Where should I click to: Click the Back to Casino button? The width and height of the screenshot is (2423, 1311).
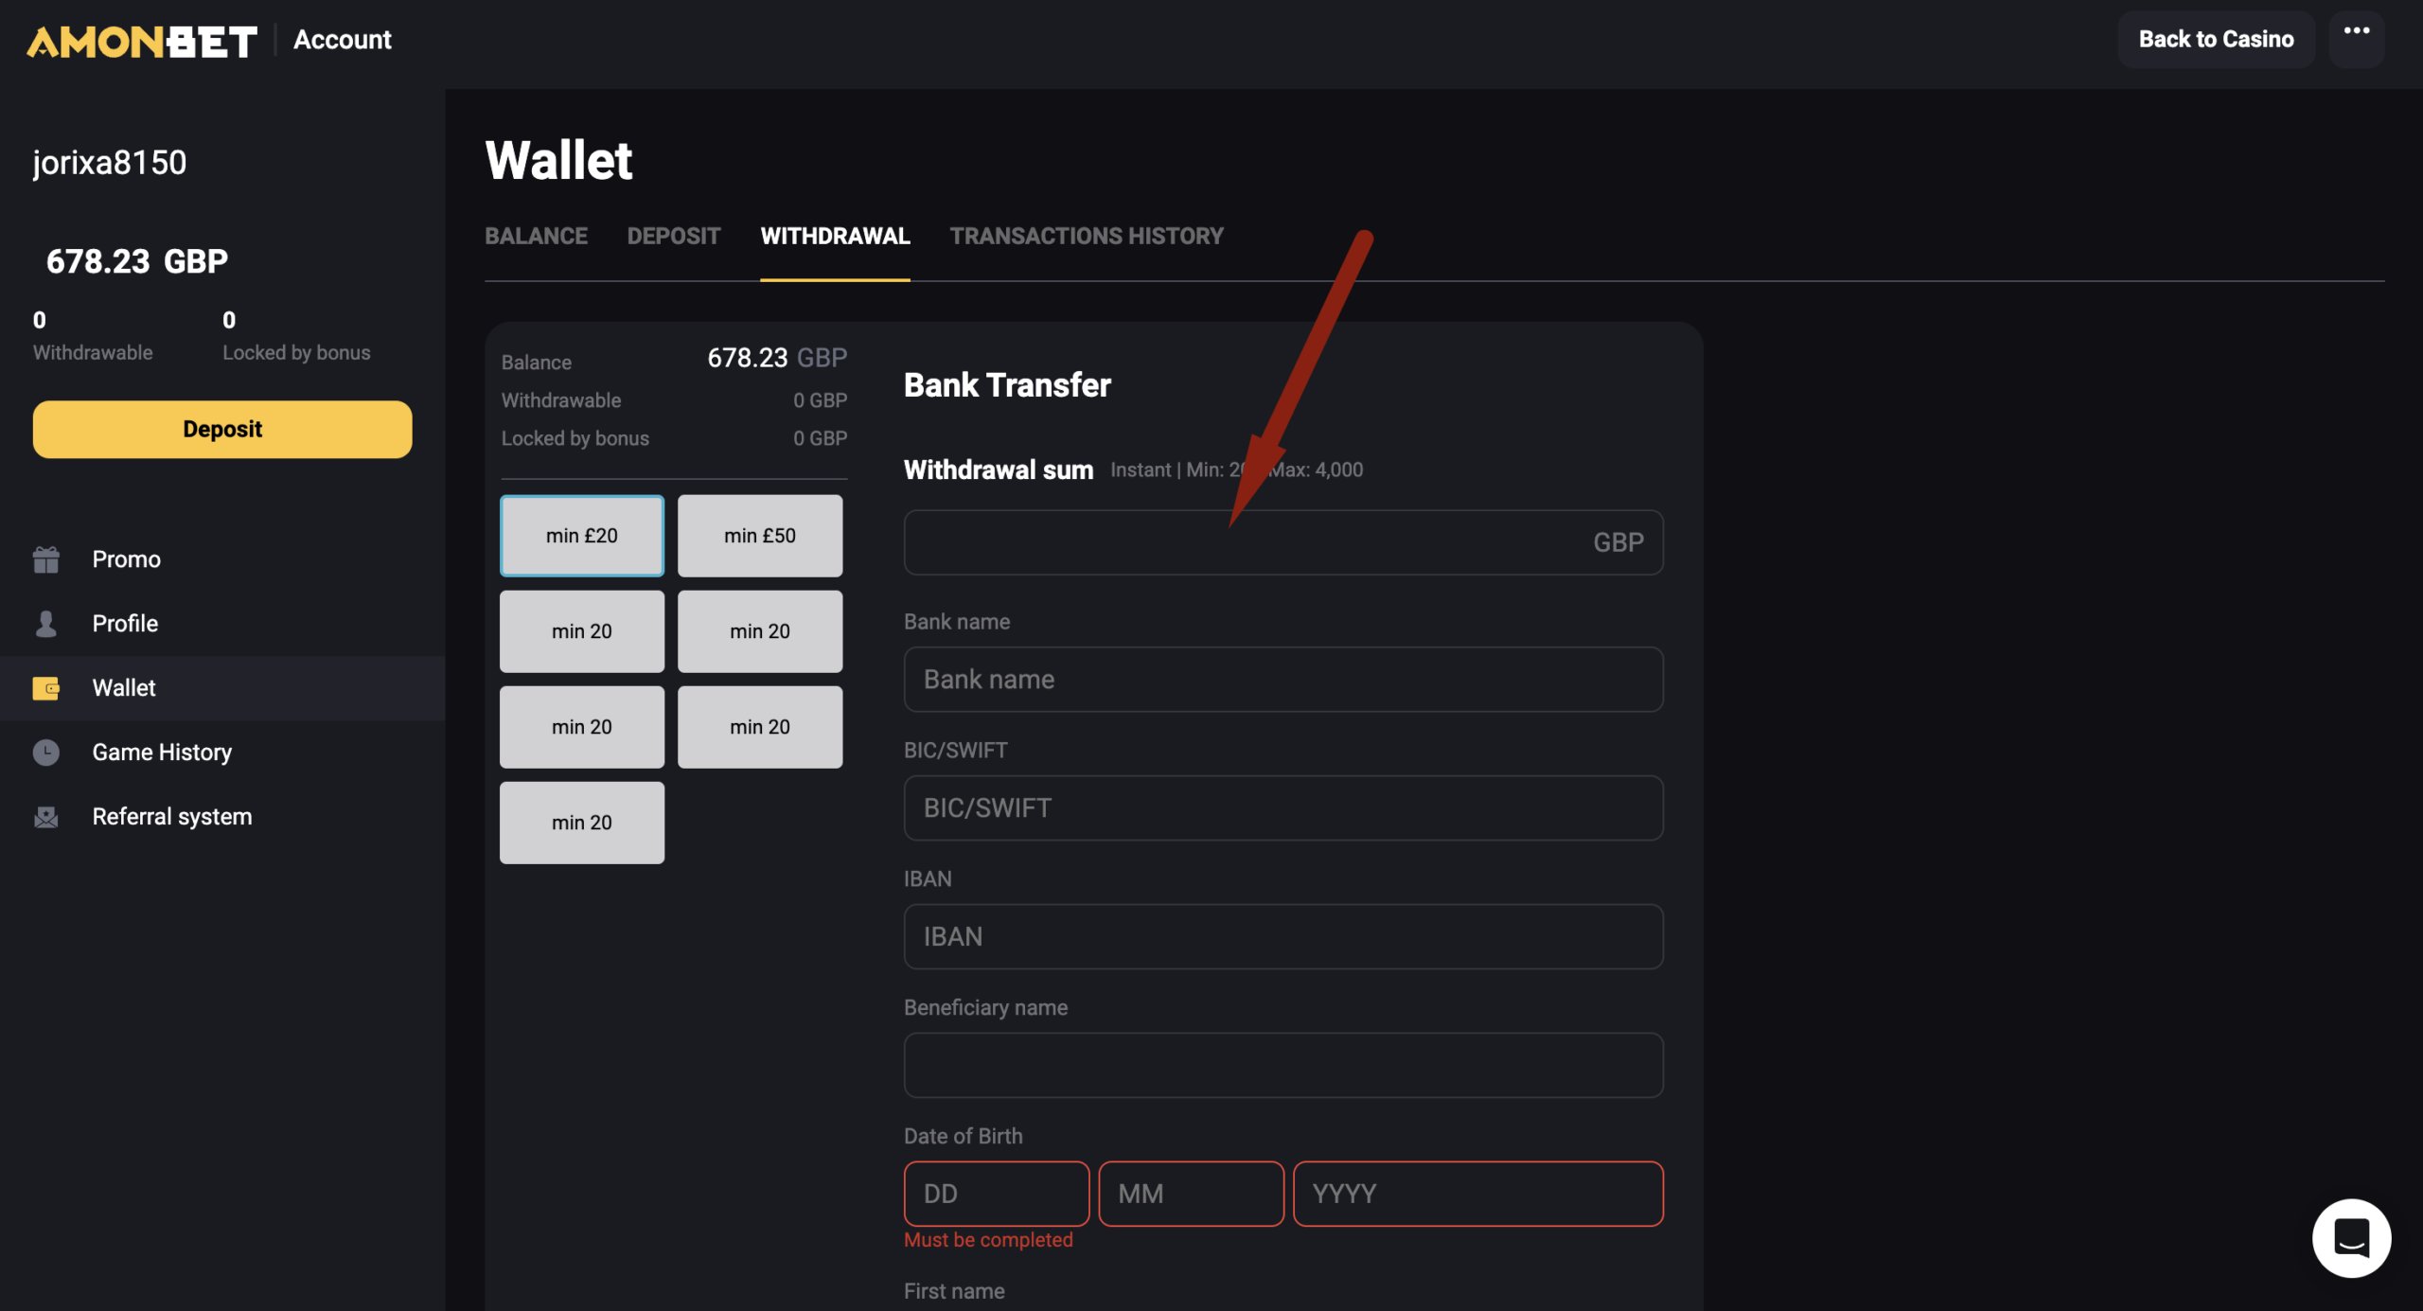click(2216, 40)
